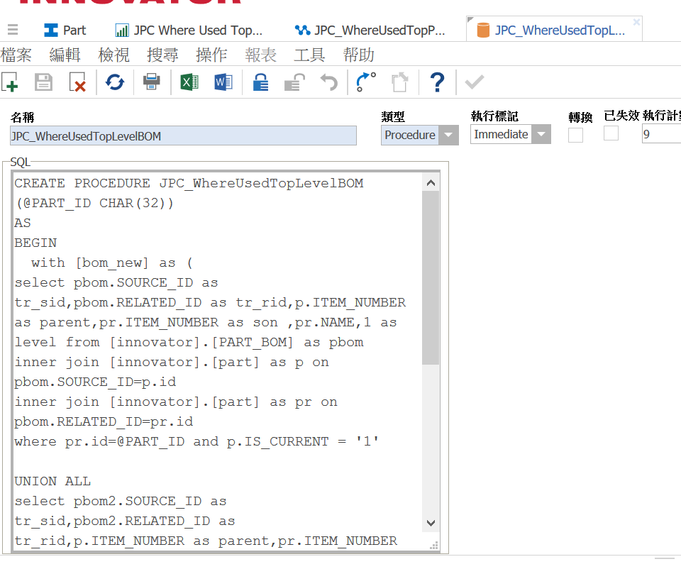The image size is (681, 569).
Task: Click the blue promote arrow icon
Action: coord(366,82)
